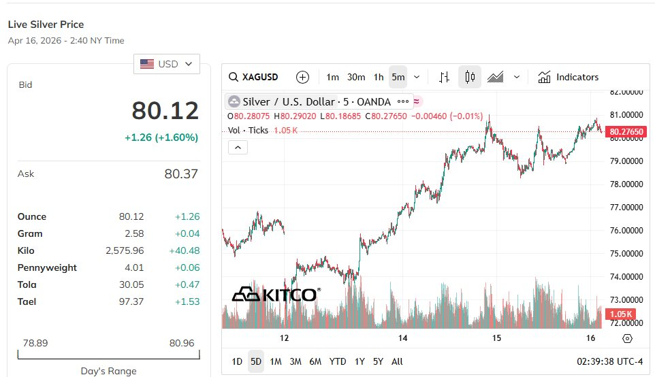Select the YTD date range tab

337,361
